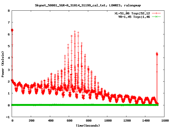The image size is (170, 128).
Task: Click the y-axis tick label 3
Action: [x=9, y=70]
